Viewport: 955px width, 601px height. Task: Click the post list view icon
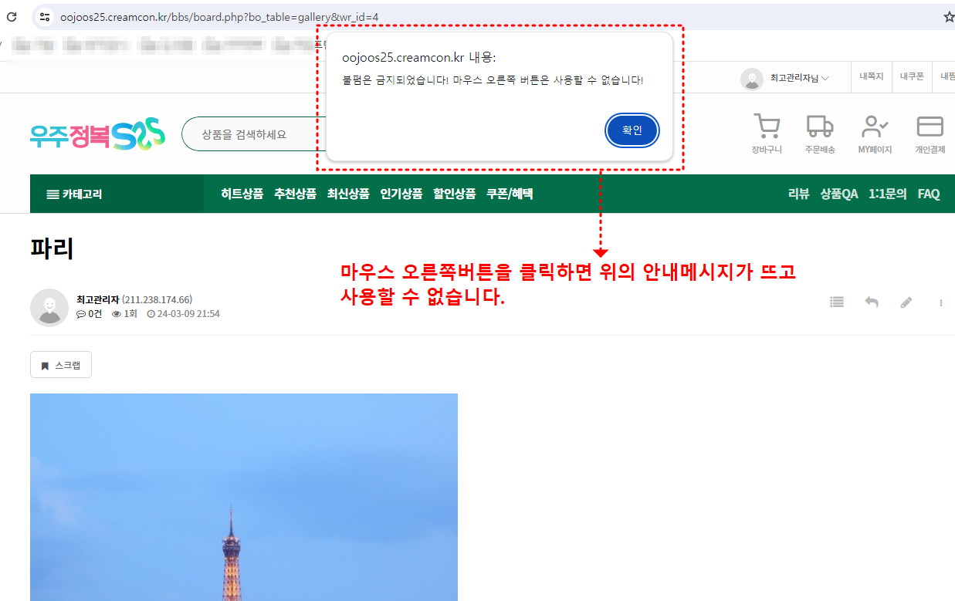pyautogui.click(x=837, y=302)
